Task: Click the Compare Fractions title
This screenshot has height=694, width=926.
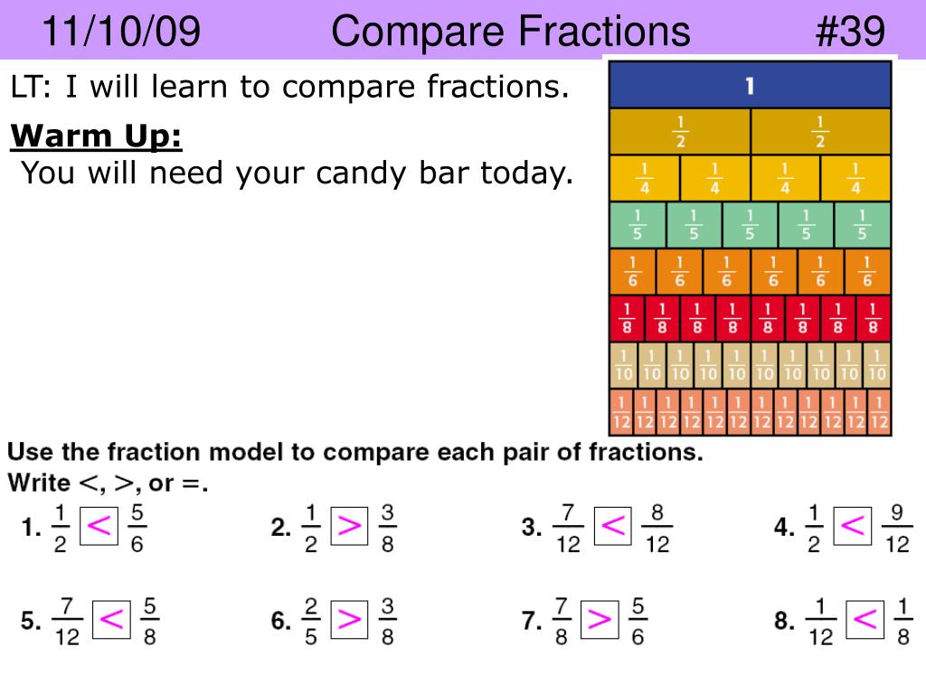Action: pyautogui.click(x=511, y=31)
